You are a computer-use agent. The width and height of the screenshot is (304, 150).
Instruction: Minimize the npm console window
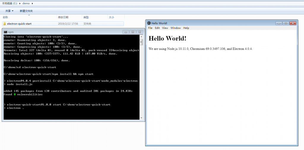pos(126,32)
